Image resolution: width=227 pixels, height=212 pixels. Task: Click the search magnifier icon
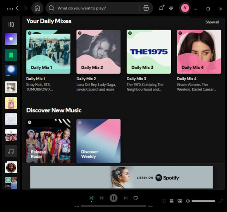52,8
